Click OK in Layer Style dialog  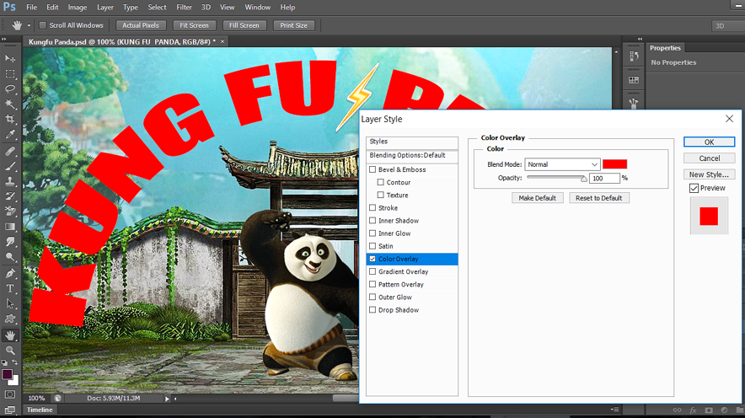[x=710, y=142]
